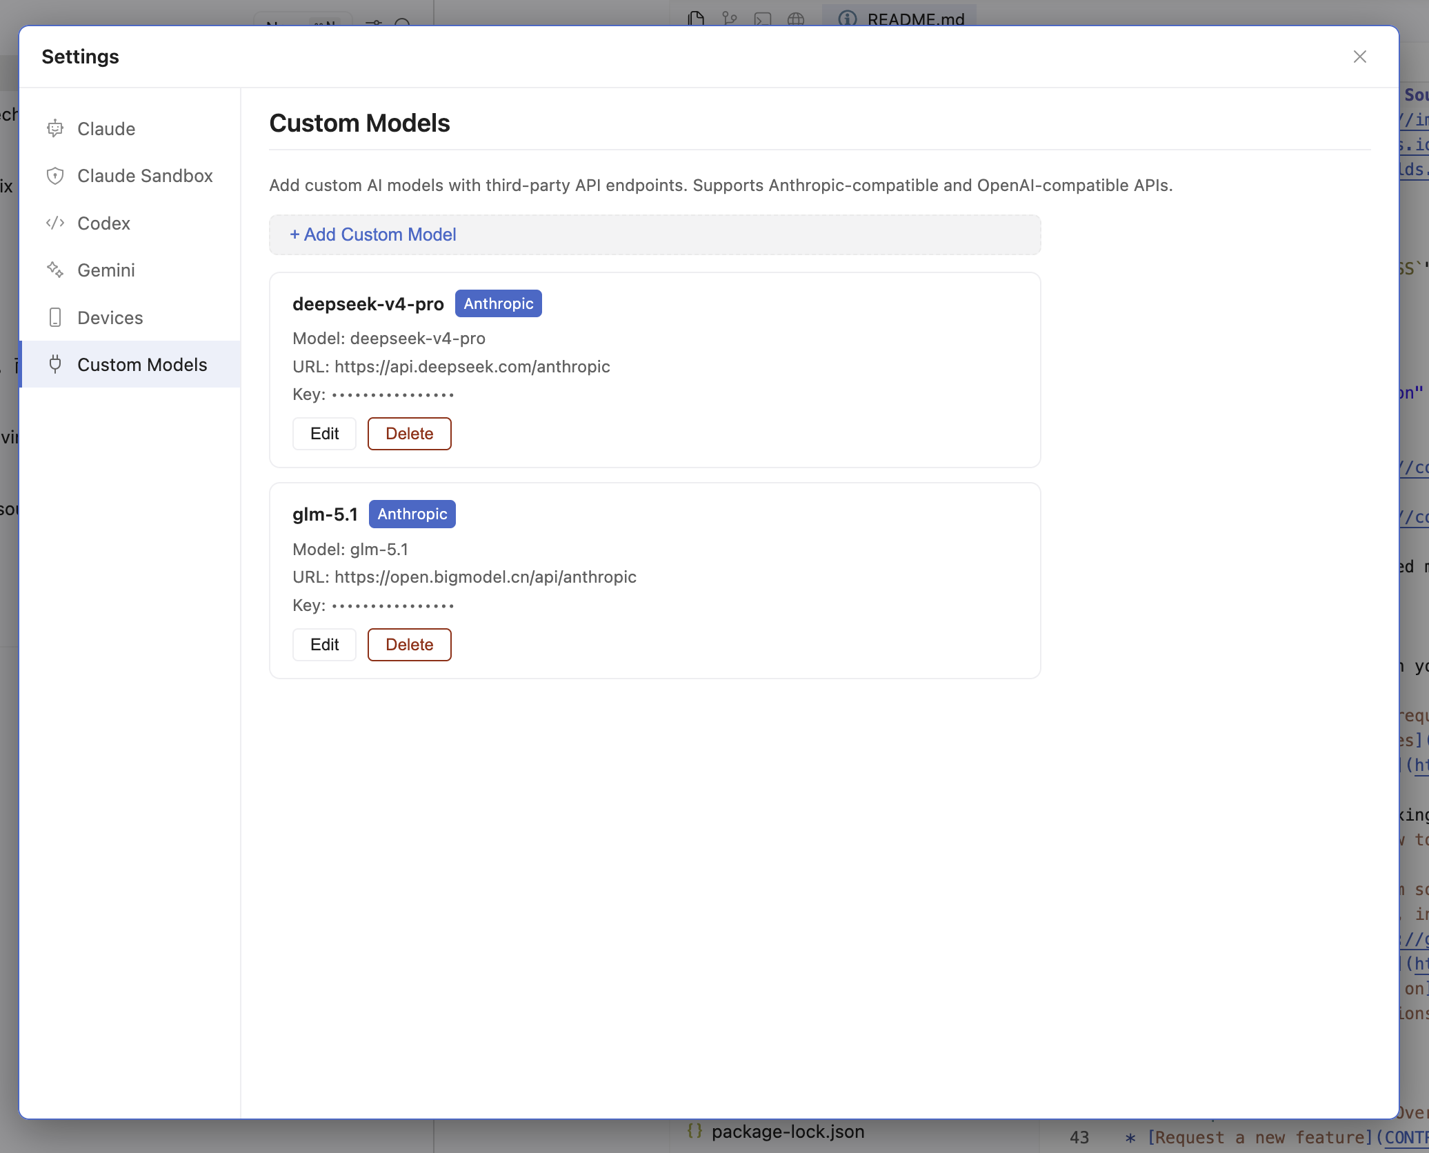Select Custom Models in the sidebar
1429x1153 pixels.
(130, 365)
